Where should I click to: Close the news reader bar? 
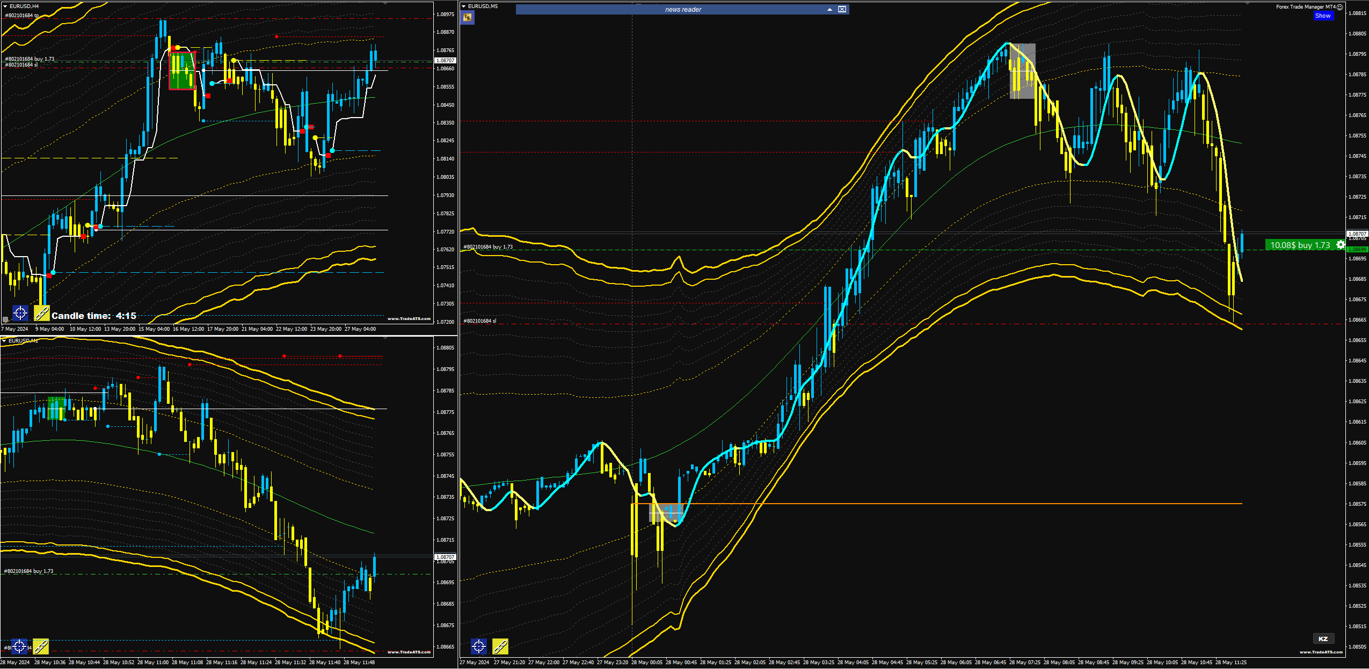coord(842,9)
